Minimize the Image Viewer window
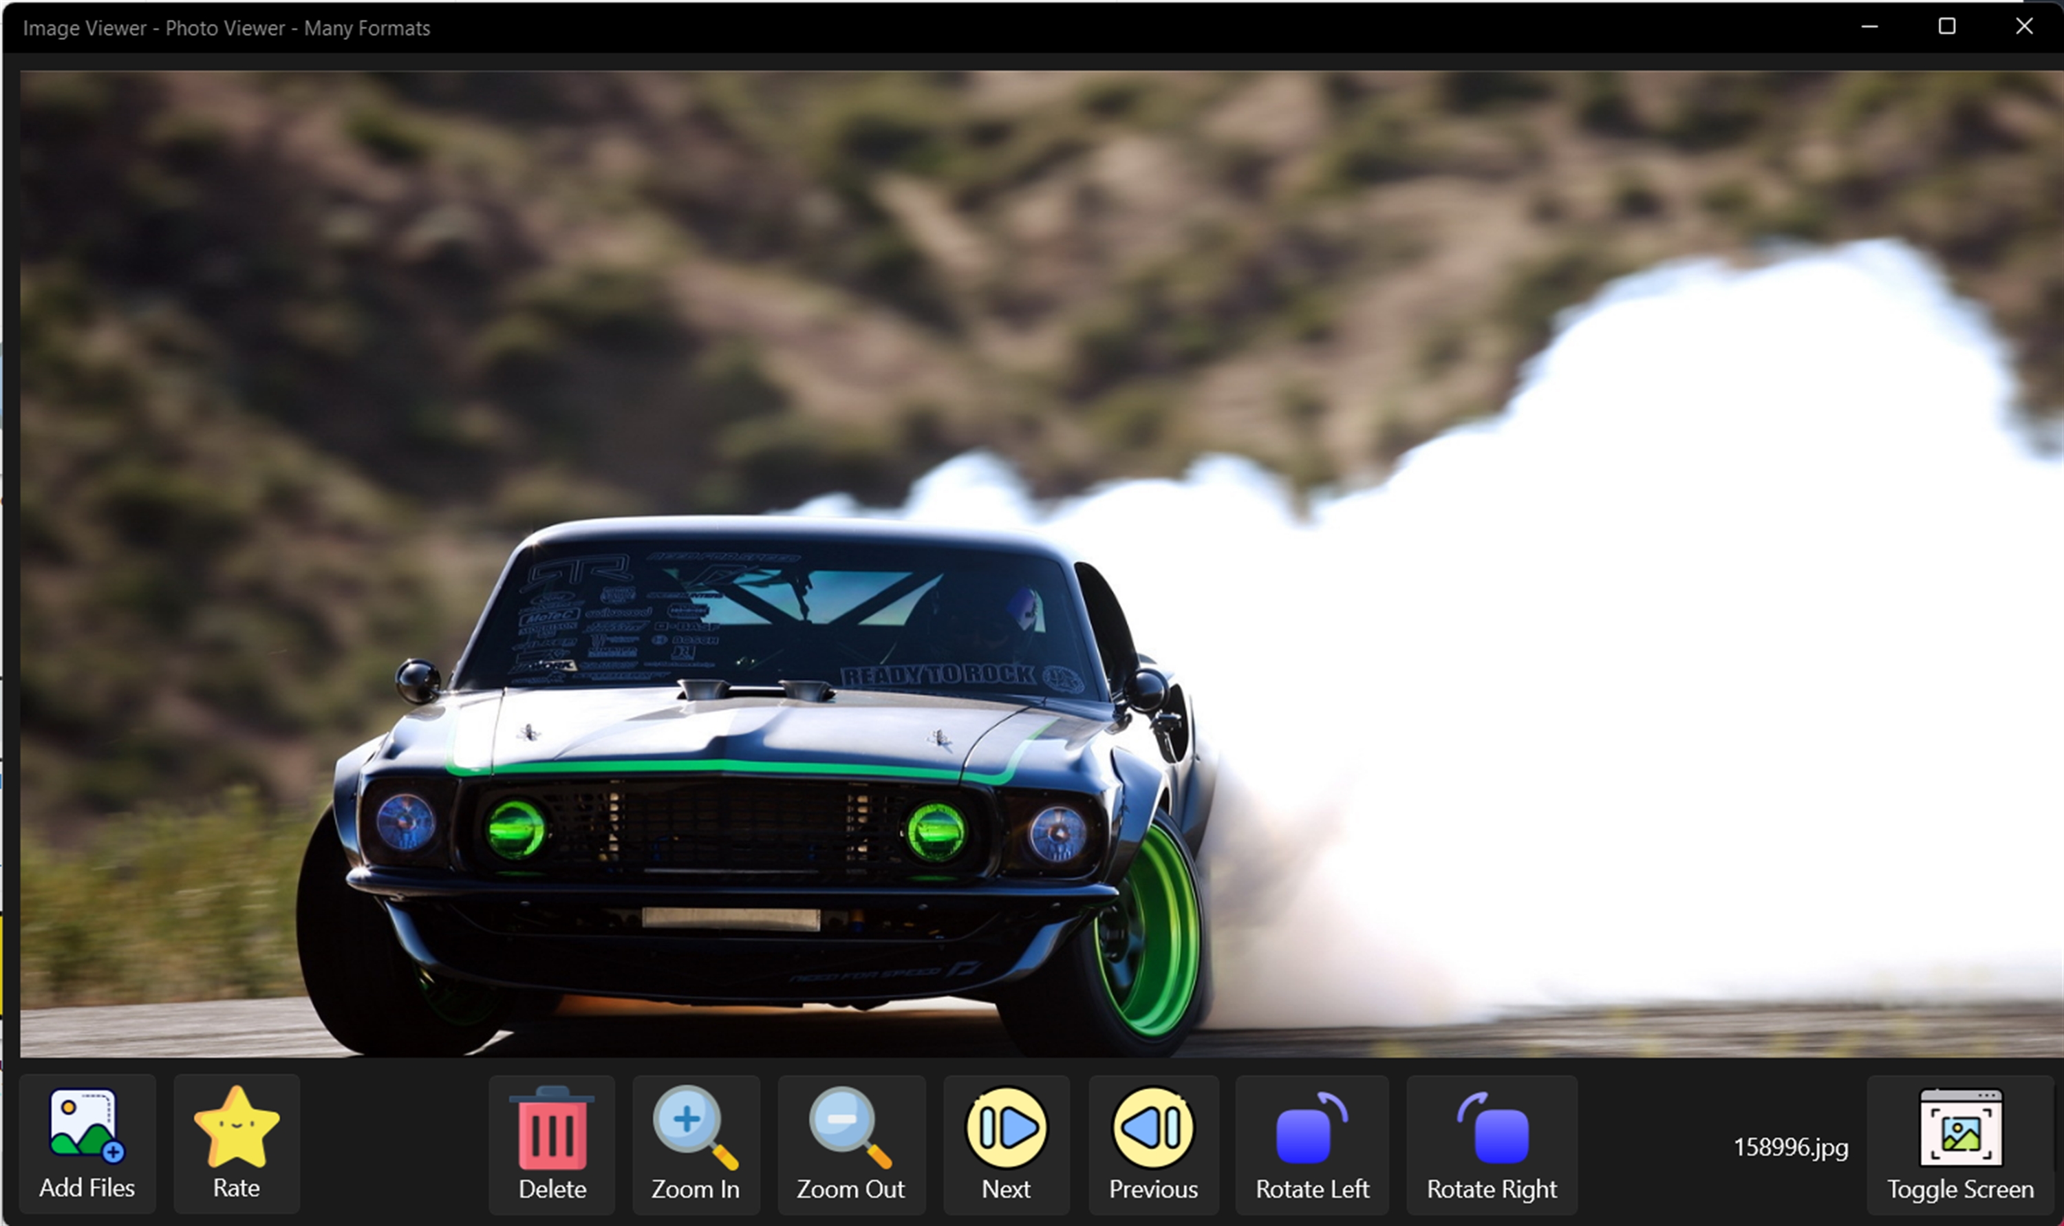The image size is (2064, 1226). tap(1869, 26)
